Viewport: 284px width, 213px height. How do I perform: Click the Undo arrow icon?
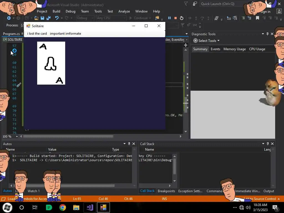click(x=57, y=18)
